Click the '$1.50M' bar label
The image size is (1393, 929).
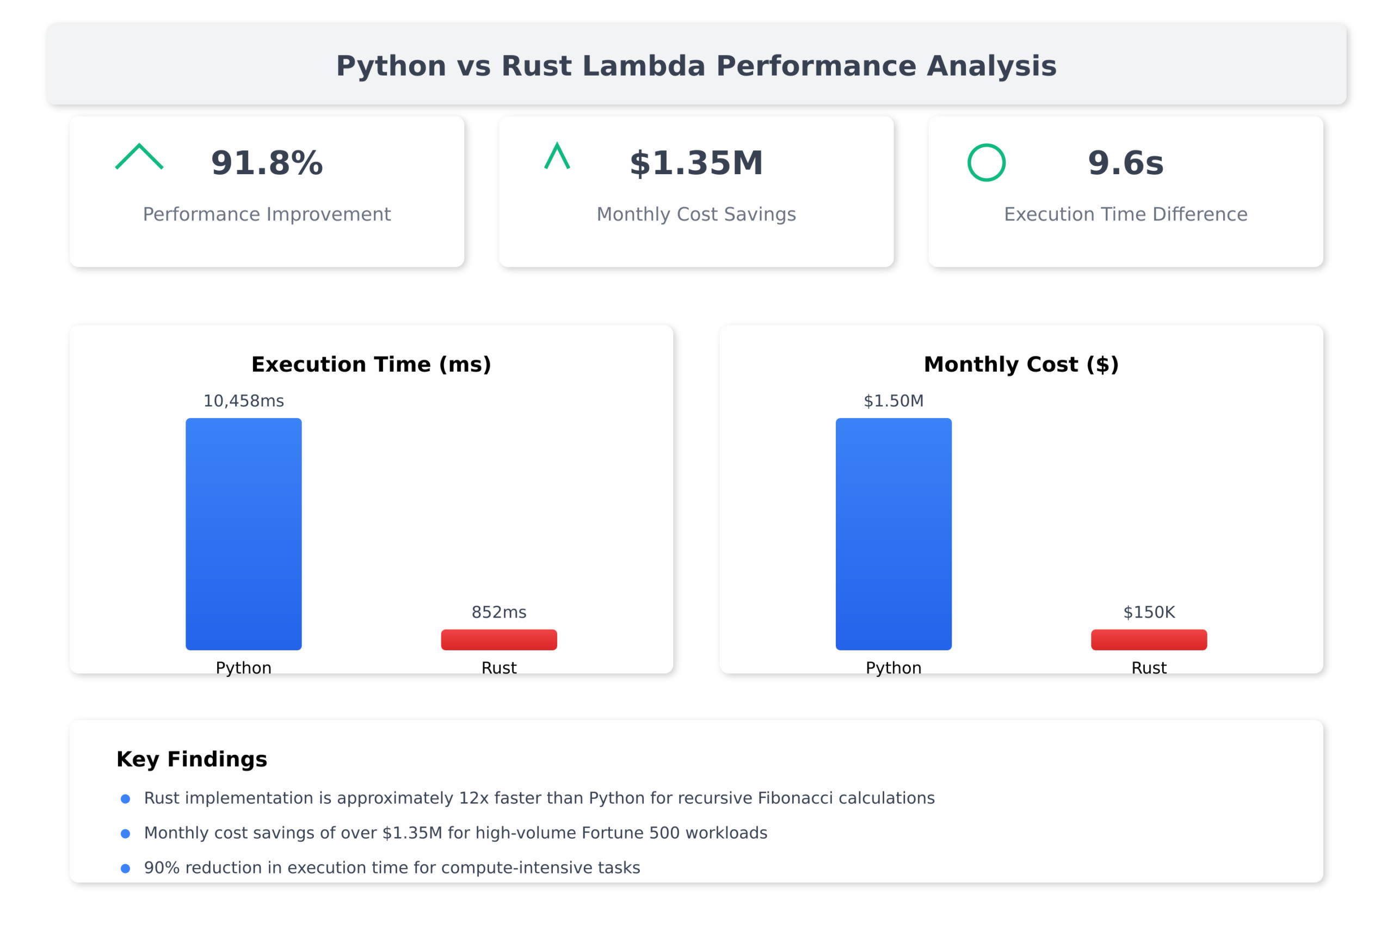coord(893,401)
